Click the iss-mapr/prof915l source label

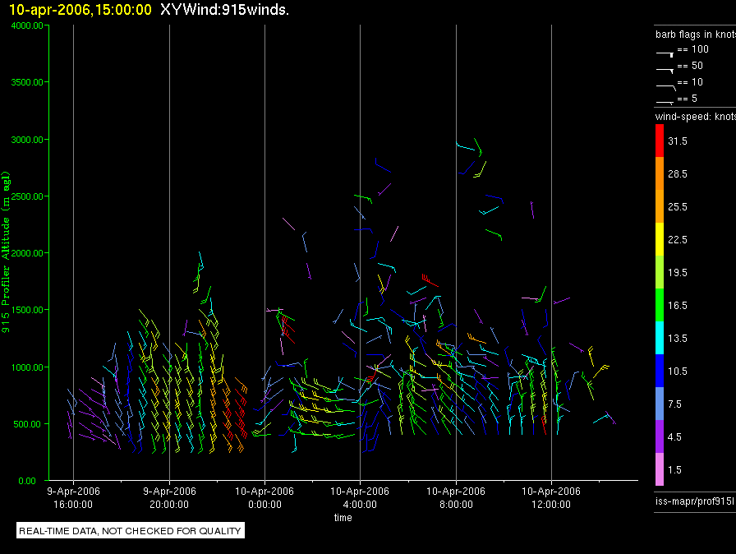tap(695, 501)
